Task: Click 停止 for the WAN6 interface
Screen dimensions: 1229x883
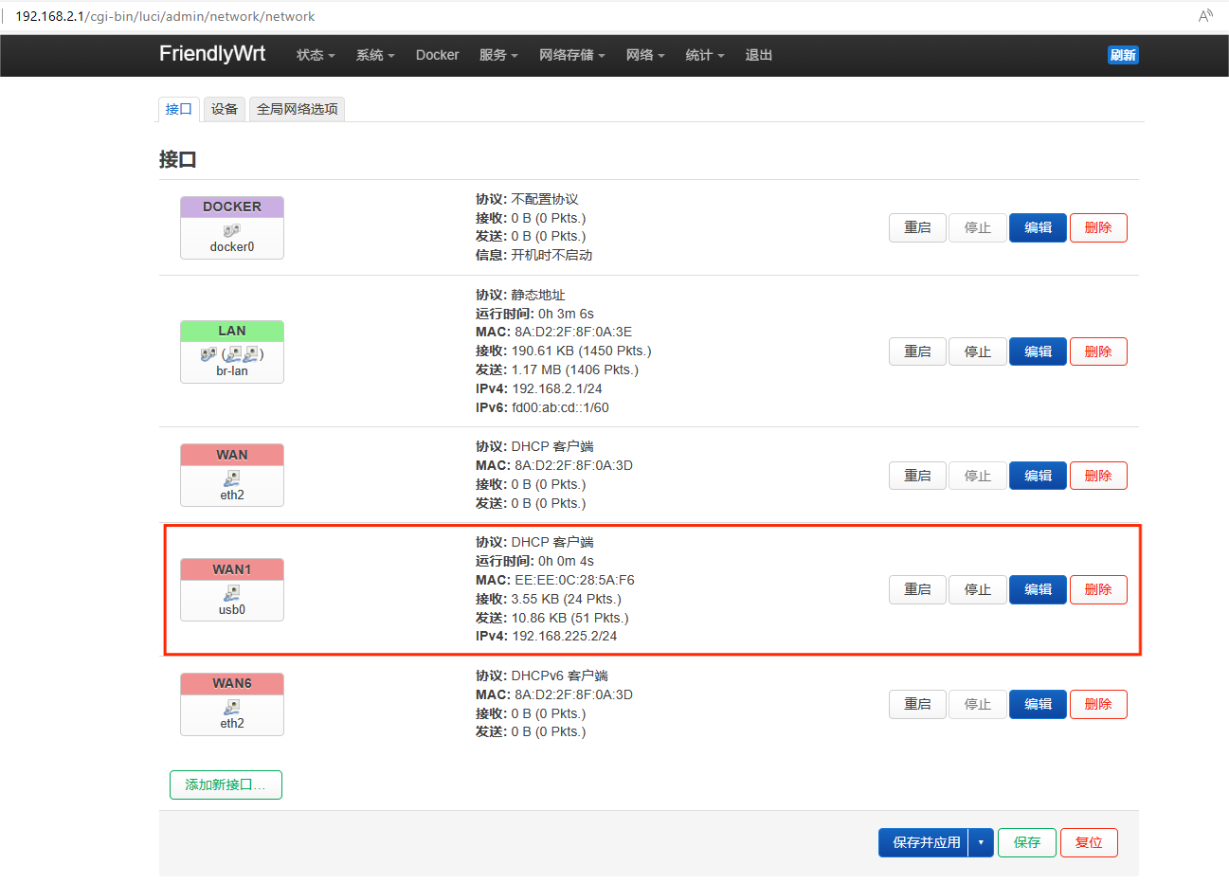Action: click(978, 704)
